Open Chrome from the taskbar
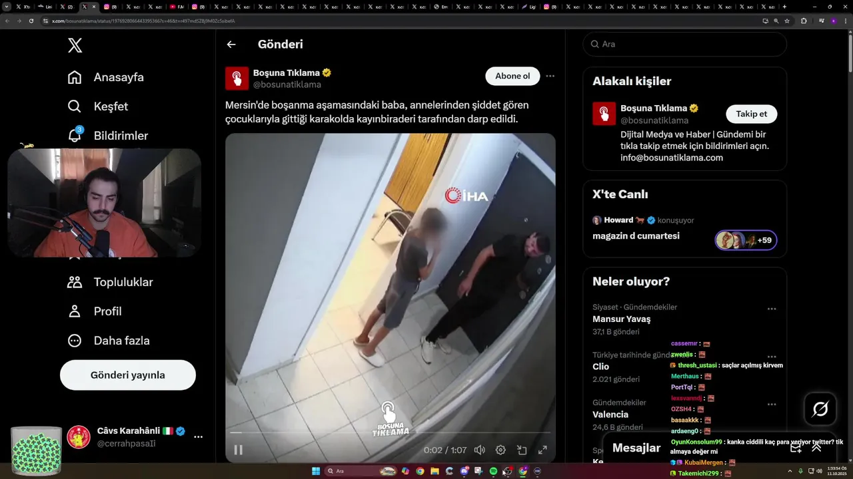The width and height of the screenshot is (853, 479). click(x=420, y=471)
